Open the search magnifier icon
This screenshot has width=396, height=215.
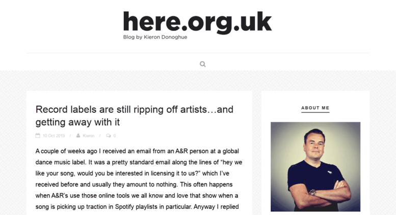(x=202, y=64)
